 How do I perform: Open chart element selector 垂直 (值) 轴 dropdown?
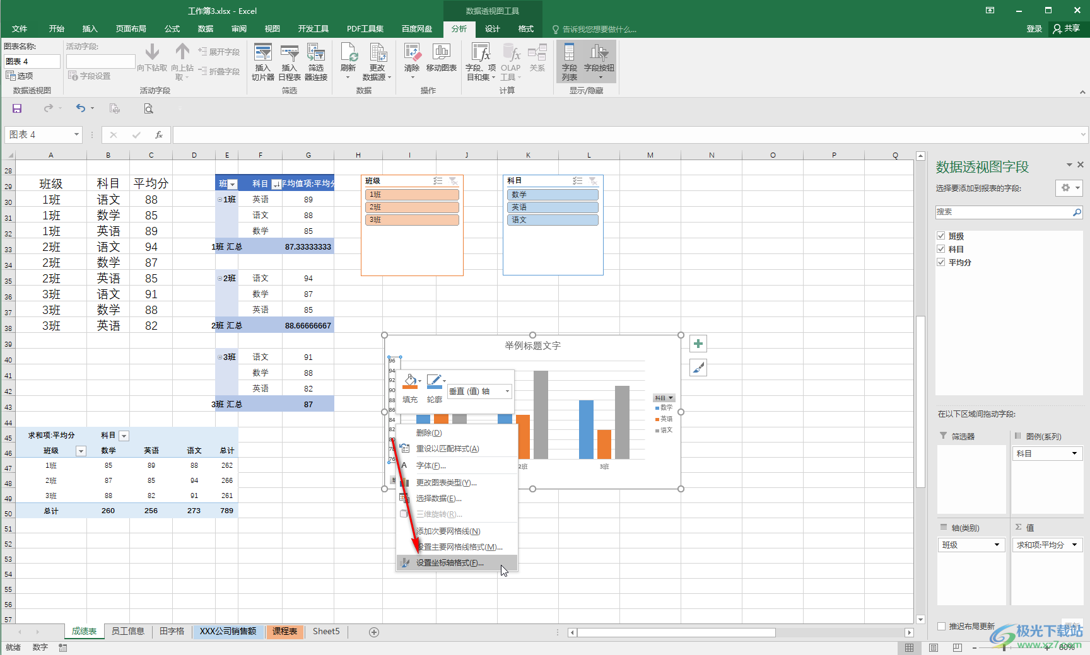point(507,391)
